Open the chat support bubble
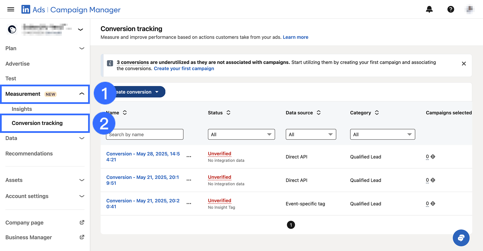Image resolution: width=483 pixels, height=251 pixels. (461, 238)
